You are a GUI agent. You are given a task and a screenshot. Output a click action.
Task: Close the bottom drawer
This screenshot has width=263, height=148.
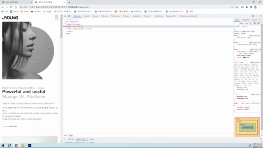click(261, 139)
